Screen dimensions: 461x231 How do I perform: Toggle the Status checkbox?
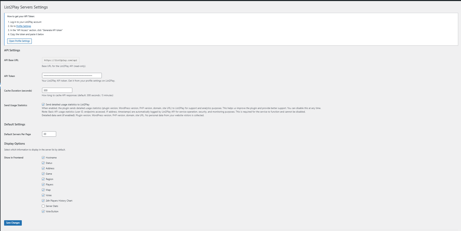point(43,163)
